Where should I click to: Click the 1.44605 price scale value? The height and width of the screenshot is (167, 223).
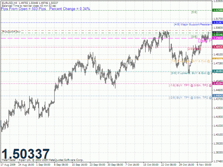[218, 90]
